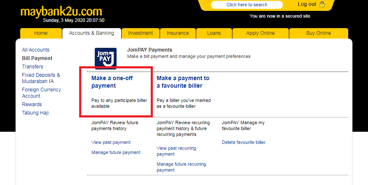This screenshot has height=185, width=368.
Task: Select the Accounts & Banking tab
Action: pos(91,33)
